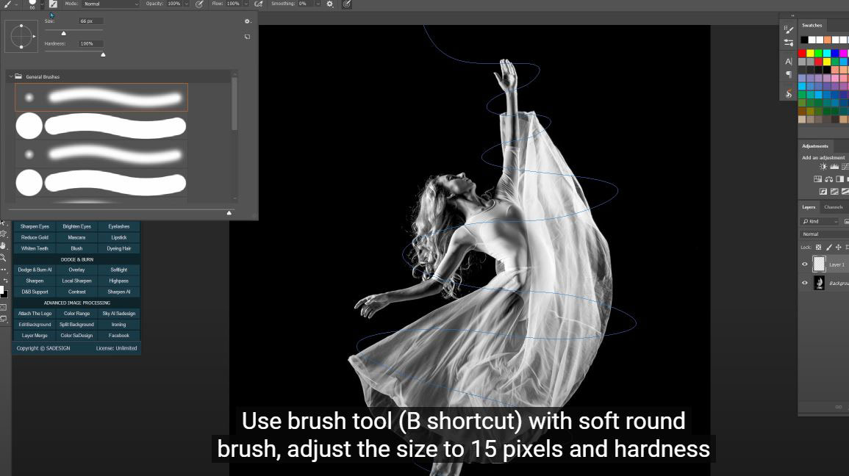The image size is (849, 476).
Task: Open the brush settings panel icon
Action: coord(53,4)
